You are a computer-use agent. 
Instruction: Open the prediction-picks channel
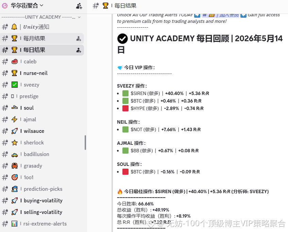click(42, 189)
